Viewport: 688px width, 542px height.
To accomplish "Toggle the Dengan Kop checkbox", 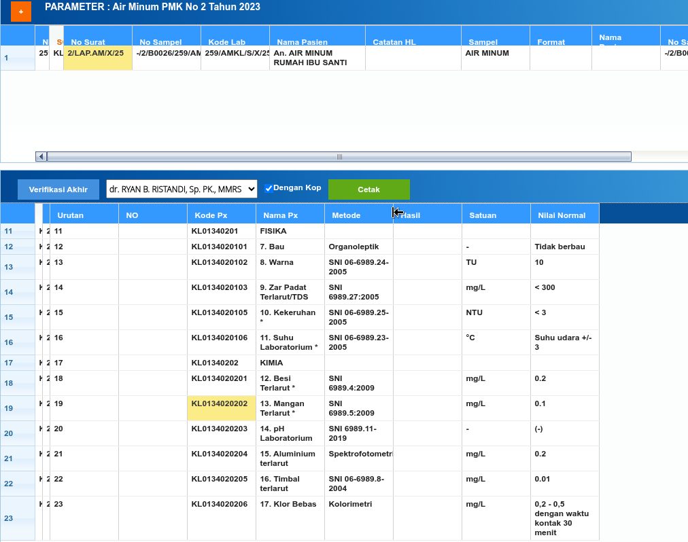I will (269, 188).
